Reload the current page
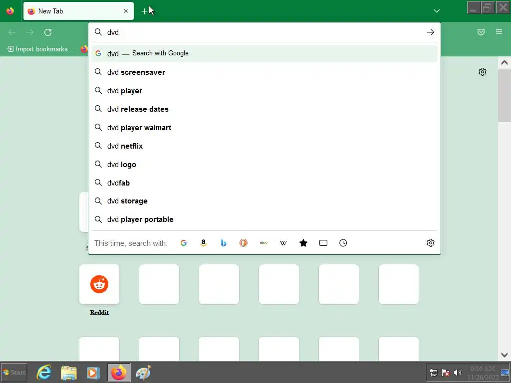This screenshot has height=383, width=511. [48, 32]
